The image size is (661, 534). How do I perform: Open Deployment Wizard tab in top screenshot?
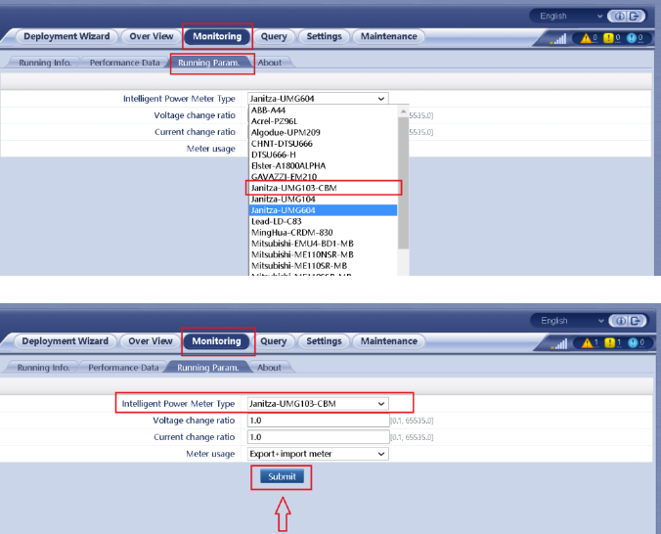(66, 36)
